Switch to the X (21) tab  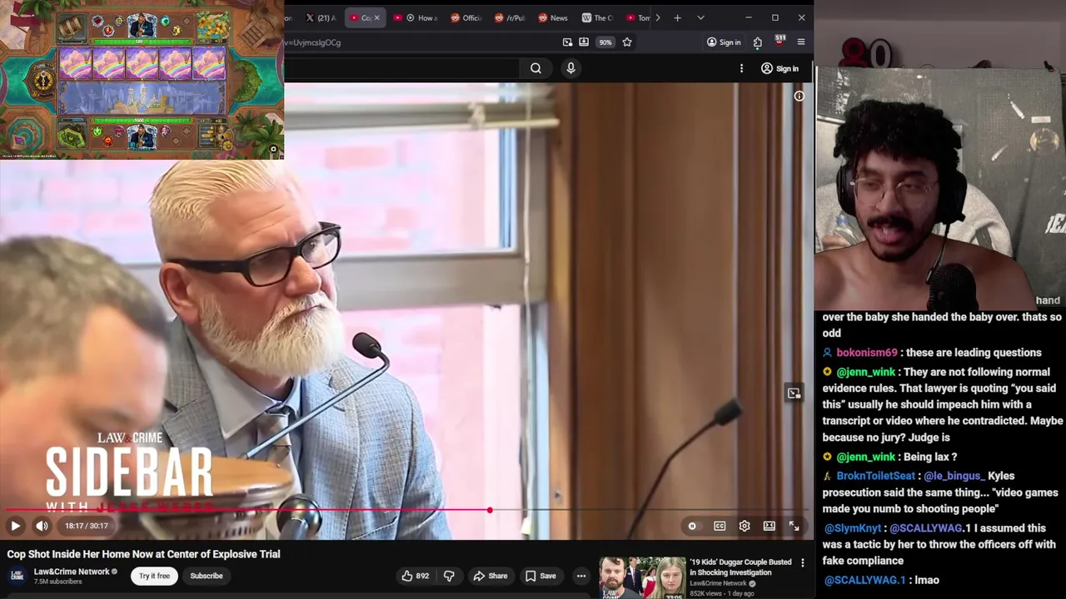321,17
